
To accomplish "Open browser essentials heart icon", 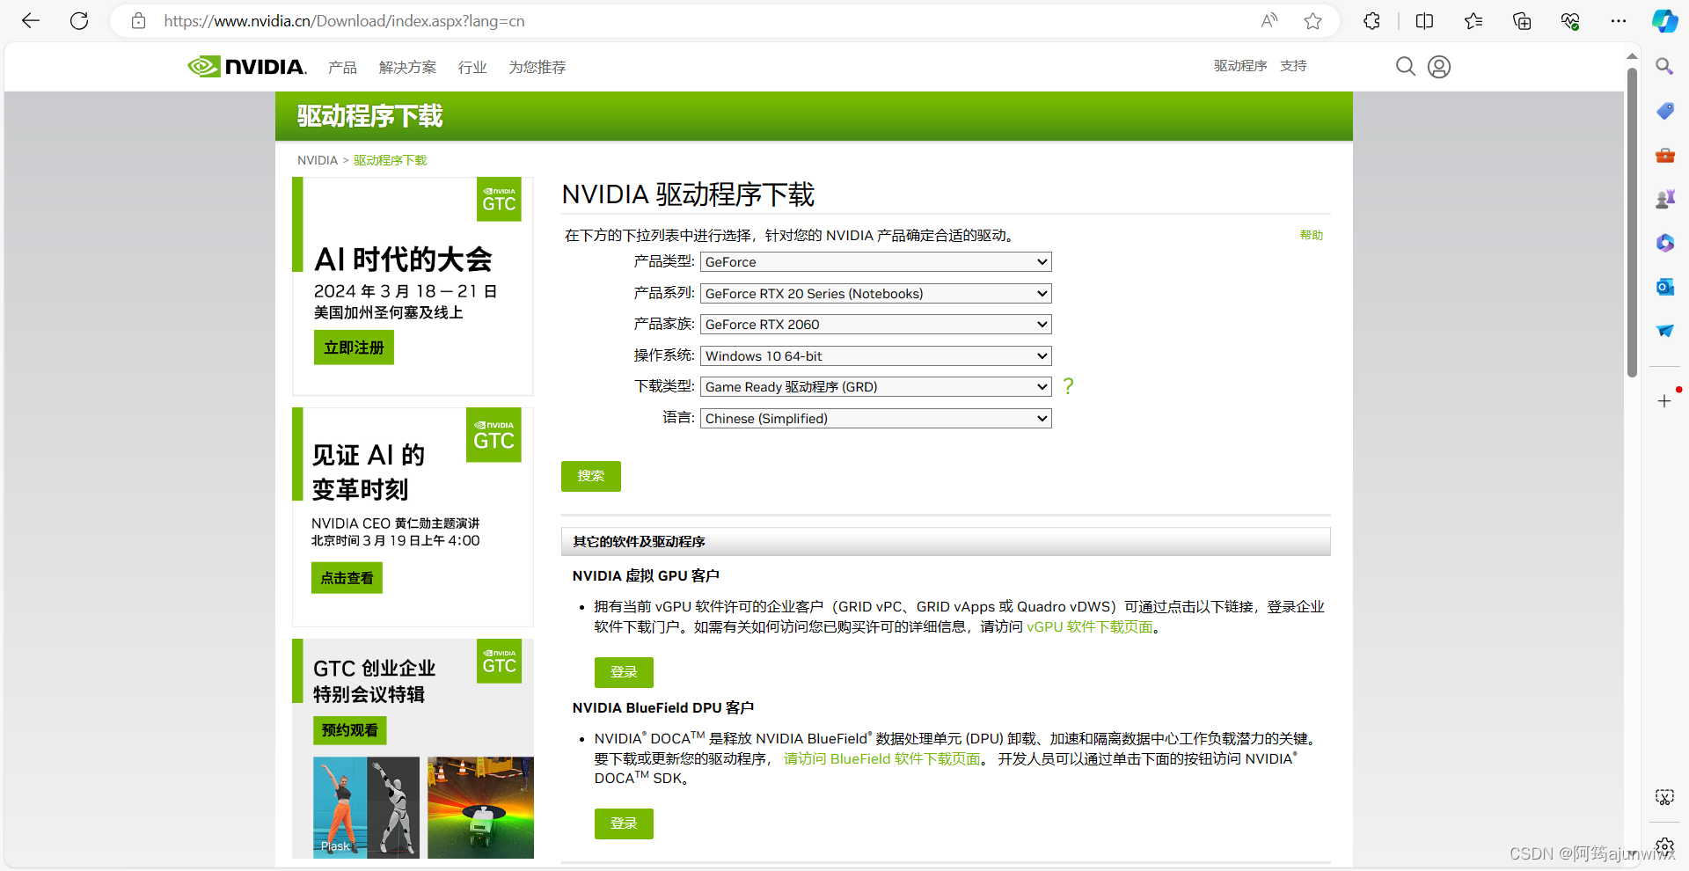I will 1570,21.
